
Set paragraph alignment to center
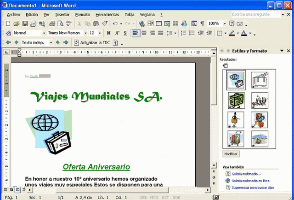coord(144,33)
